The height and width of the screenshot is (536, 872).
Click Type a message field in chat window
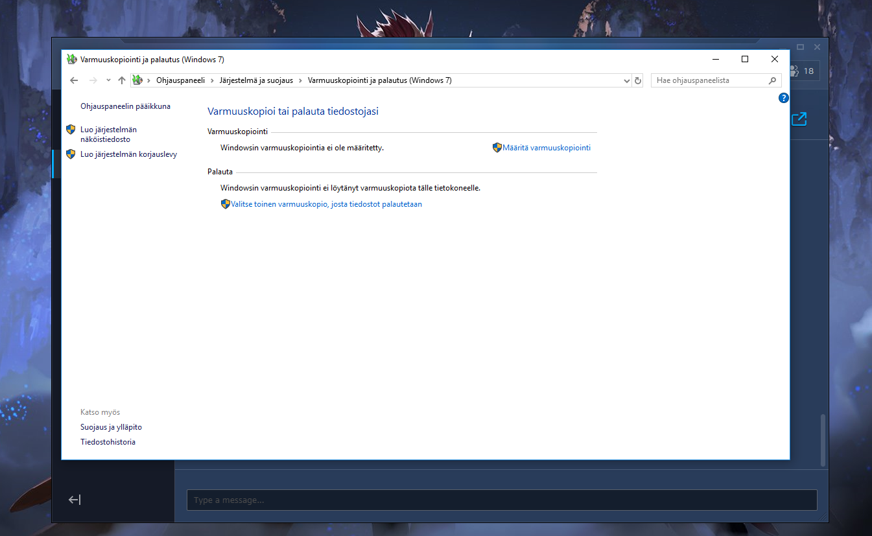[x=502, y=500]
